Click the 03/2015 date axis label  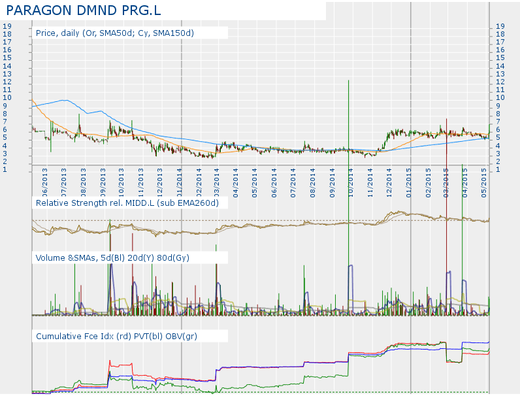pos(446,183)
